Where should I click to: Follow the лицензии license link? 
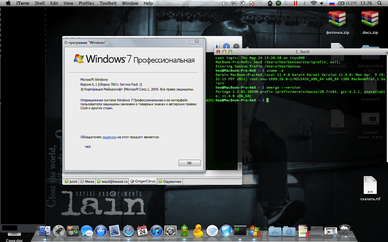[109, 137]
